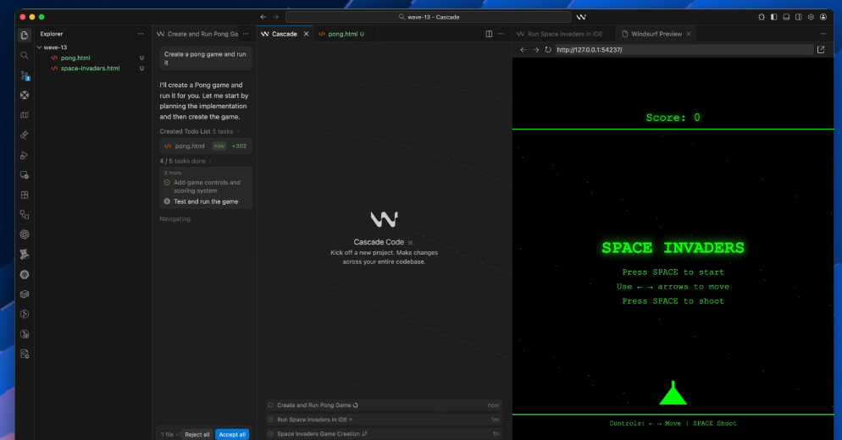Image resolution: width=842 pixels, height=440 pixels.
Task: Switch to the pong.html editor tab
Action: pos(341,34)
